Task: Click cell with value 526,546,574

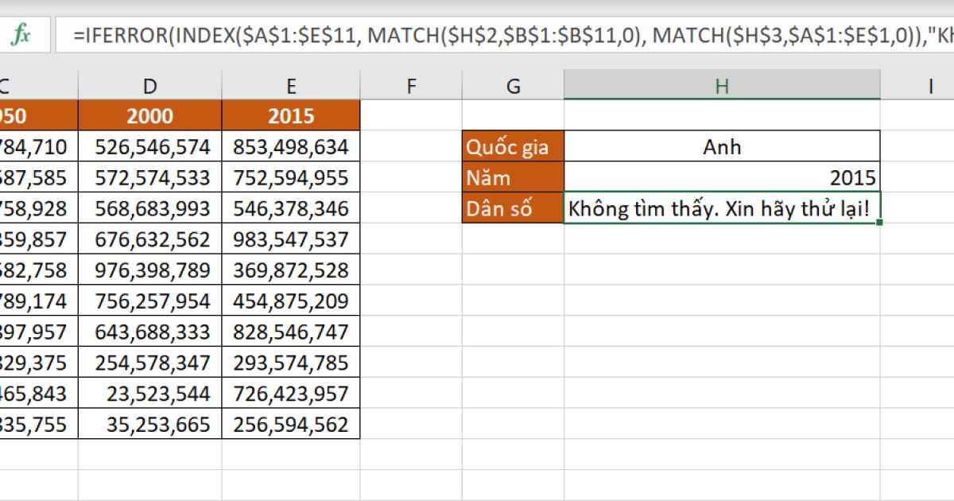Action: click(x=149, y=147)
